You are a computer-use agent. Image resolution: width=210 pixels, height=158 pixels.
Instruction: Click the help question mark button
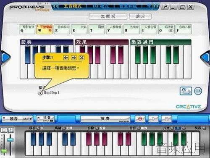pyautogui.click(x=165, y=7)
